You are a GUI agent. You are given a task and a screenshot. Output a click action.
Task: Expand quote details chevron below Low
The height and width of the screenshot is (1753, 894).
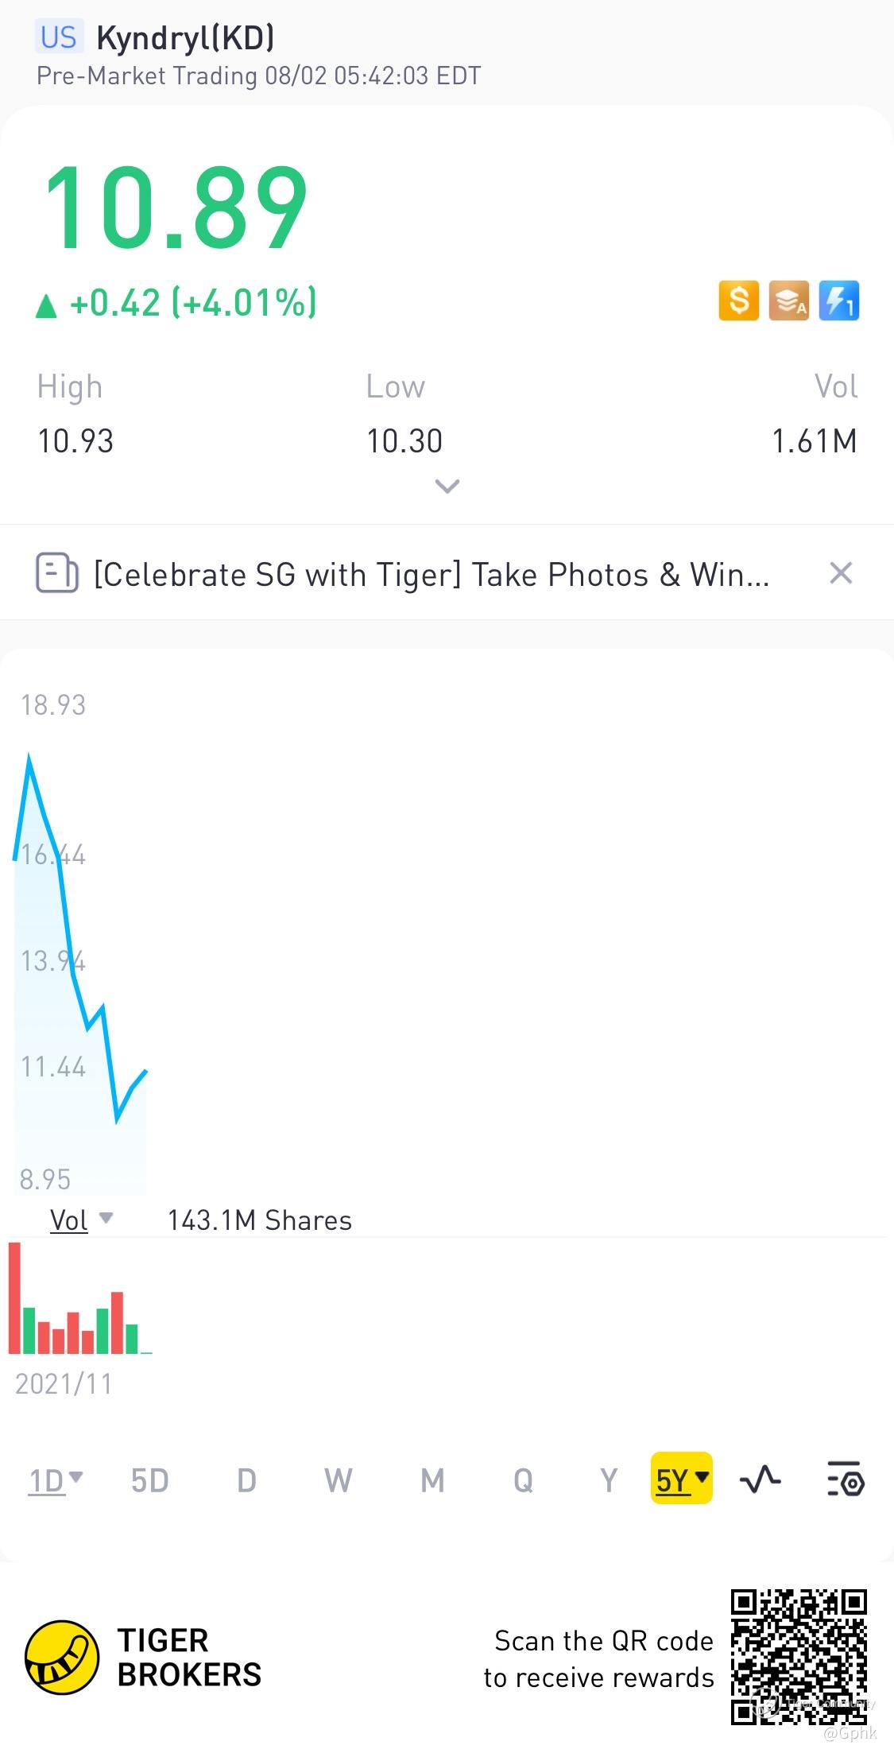point(447,486)
